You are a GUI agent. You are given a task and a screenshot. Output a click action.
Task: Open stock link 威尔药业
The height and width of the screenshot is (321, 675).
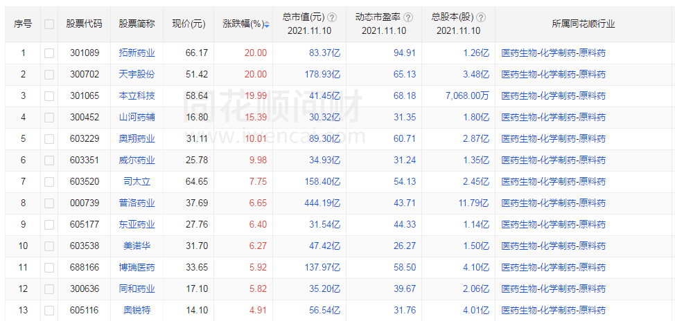(137, 160)
